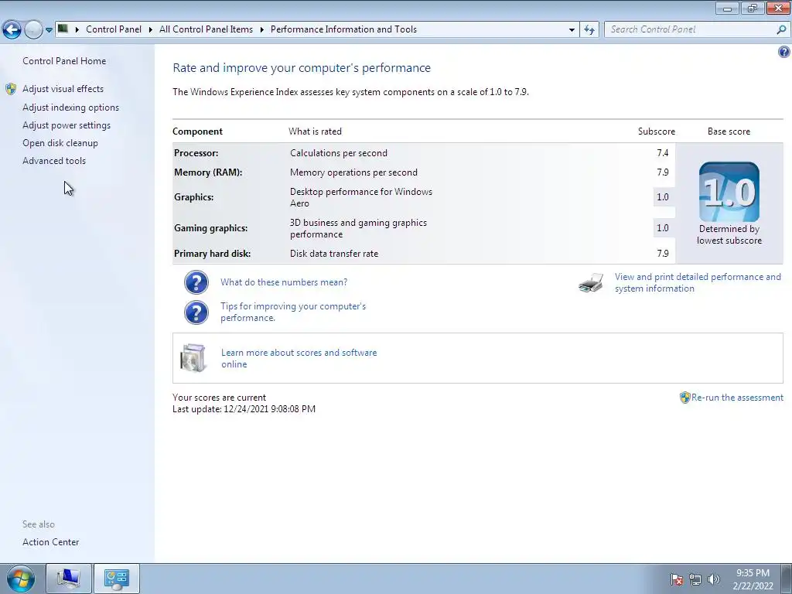Refresh the page with the refresh button
Screen dimensions: 792x594
pos(589,29)
